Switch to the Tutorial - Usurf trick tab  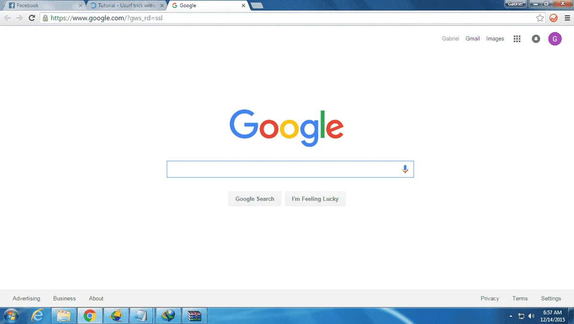(x=126, y=5)
